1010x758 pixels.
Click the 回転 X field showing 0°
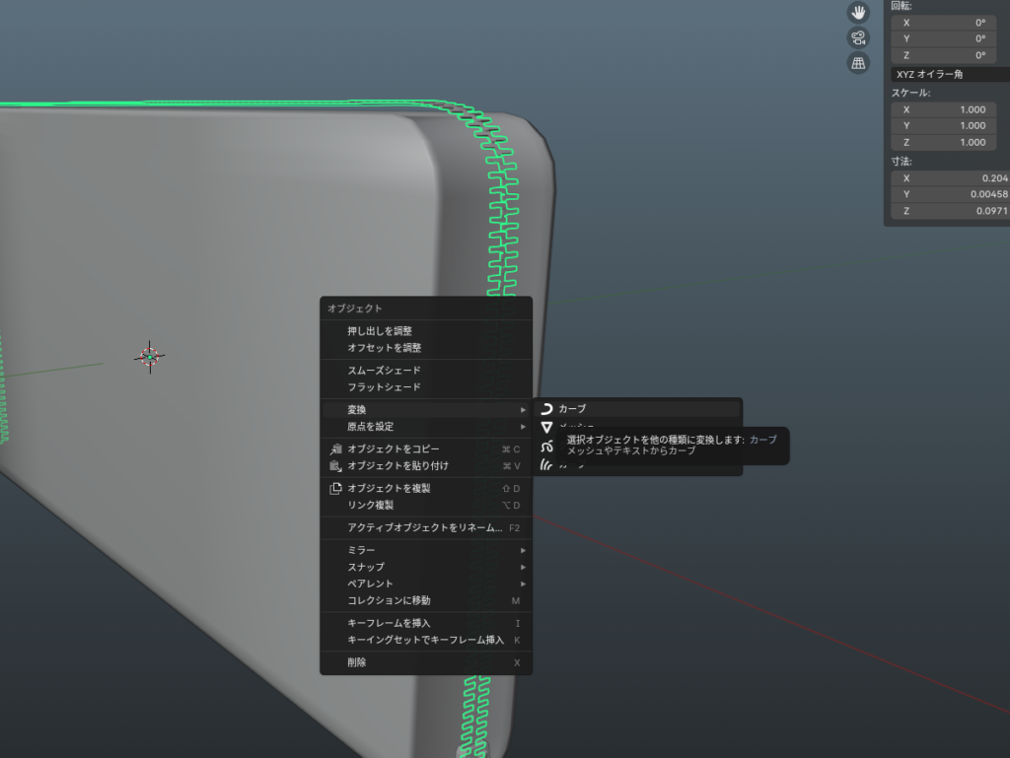[944, 23]
